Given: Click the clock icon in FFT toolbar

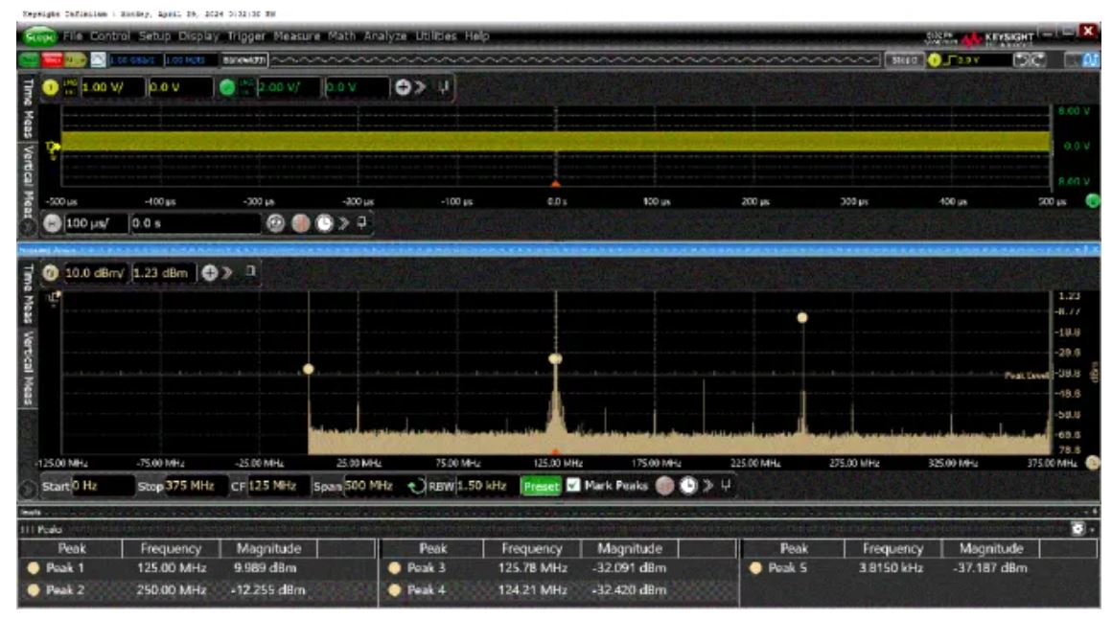Looking at the screenshot, I should pos(688,486).
